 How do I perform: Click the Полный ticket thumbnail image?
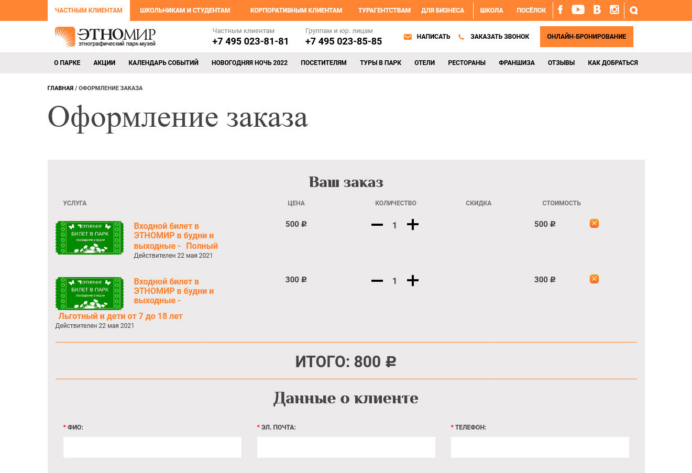pyautogui.click(x=90, y=238)
